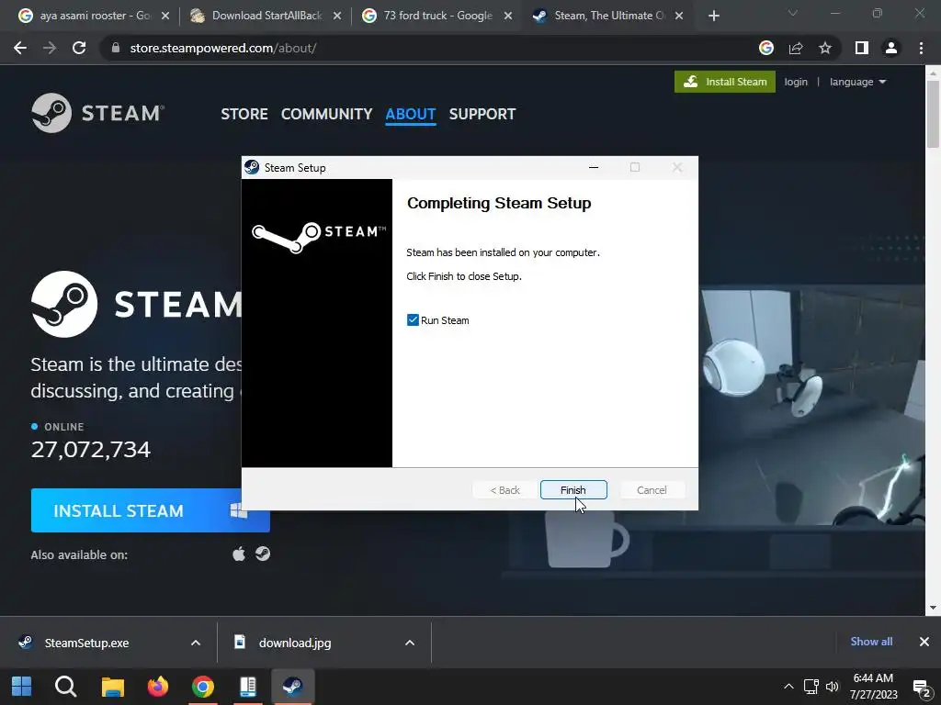Close the Download StartAllBack tab
941x705 pixels.
337,17
